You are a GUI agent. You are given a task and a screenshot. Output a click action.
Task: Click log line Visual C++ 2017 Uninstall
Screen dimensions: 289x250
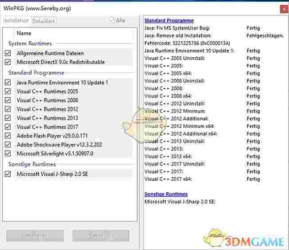175,164
